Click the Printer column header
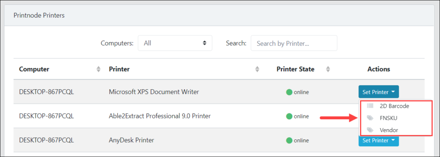440x157 pixels. point(119,69)
